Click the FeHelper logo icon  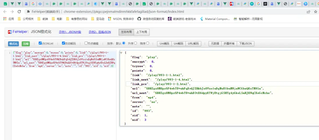point(10,32)
